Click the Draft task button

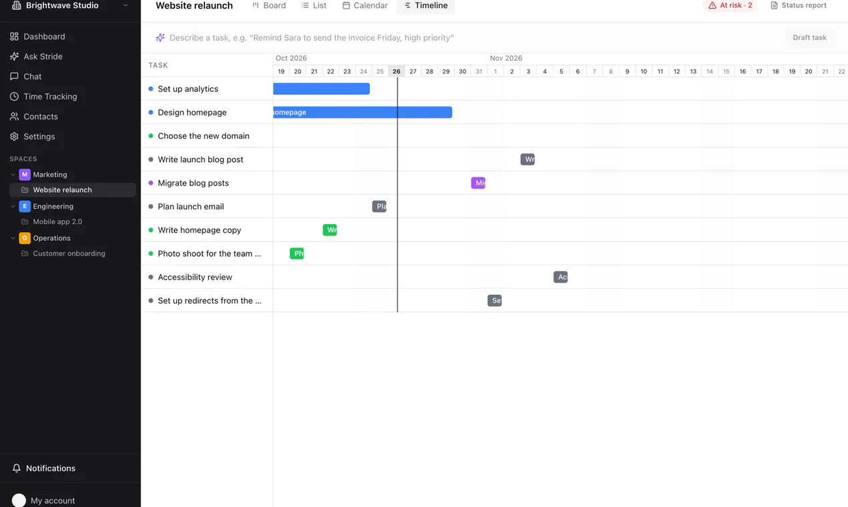(x=809, y=38)
